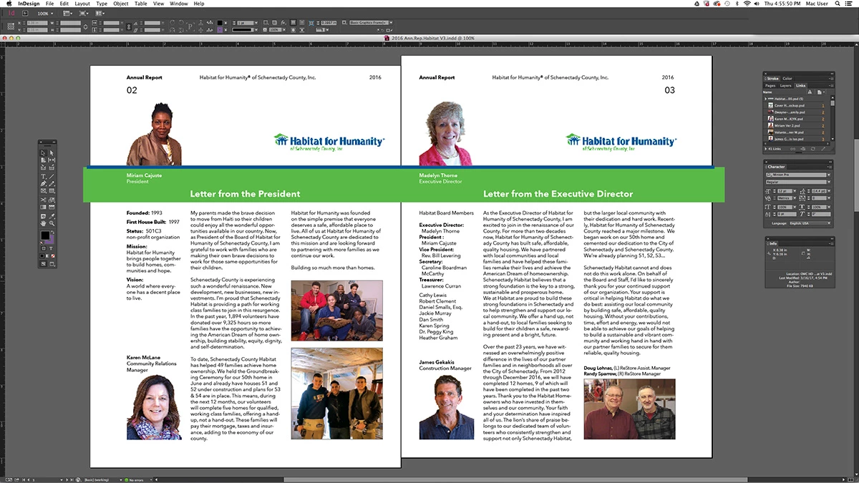
Task: Open the Arrange Documents dropdown
Action: click(100, 13)
